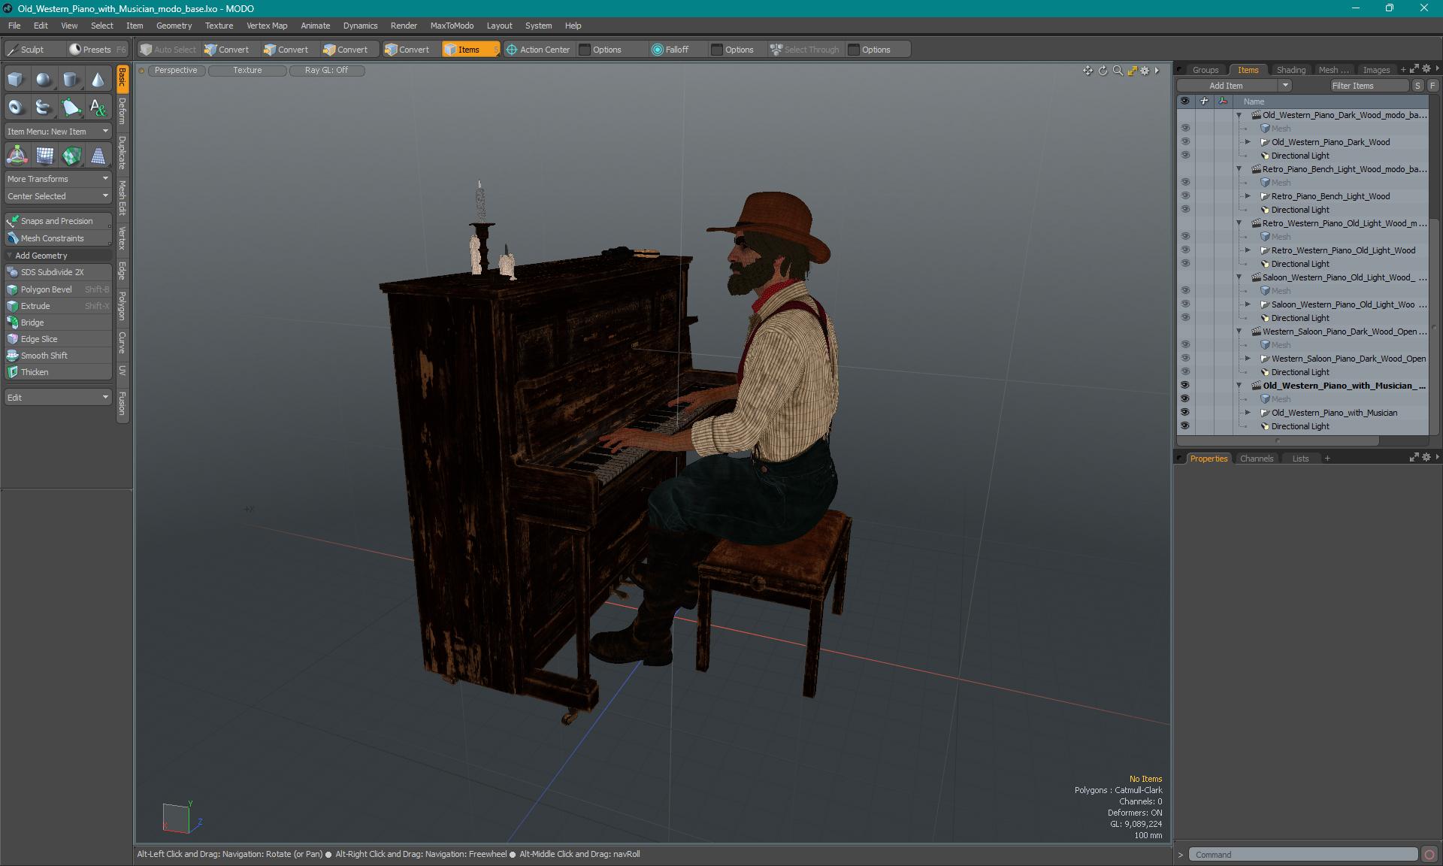Image resolution: width=1443 pixels, height=866 pixels.
Task: Click the viewport zoom magnifier icon
Action: click(1118, 71)
